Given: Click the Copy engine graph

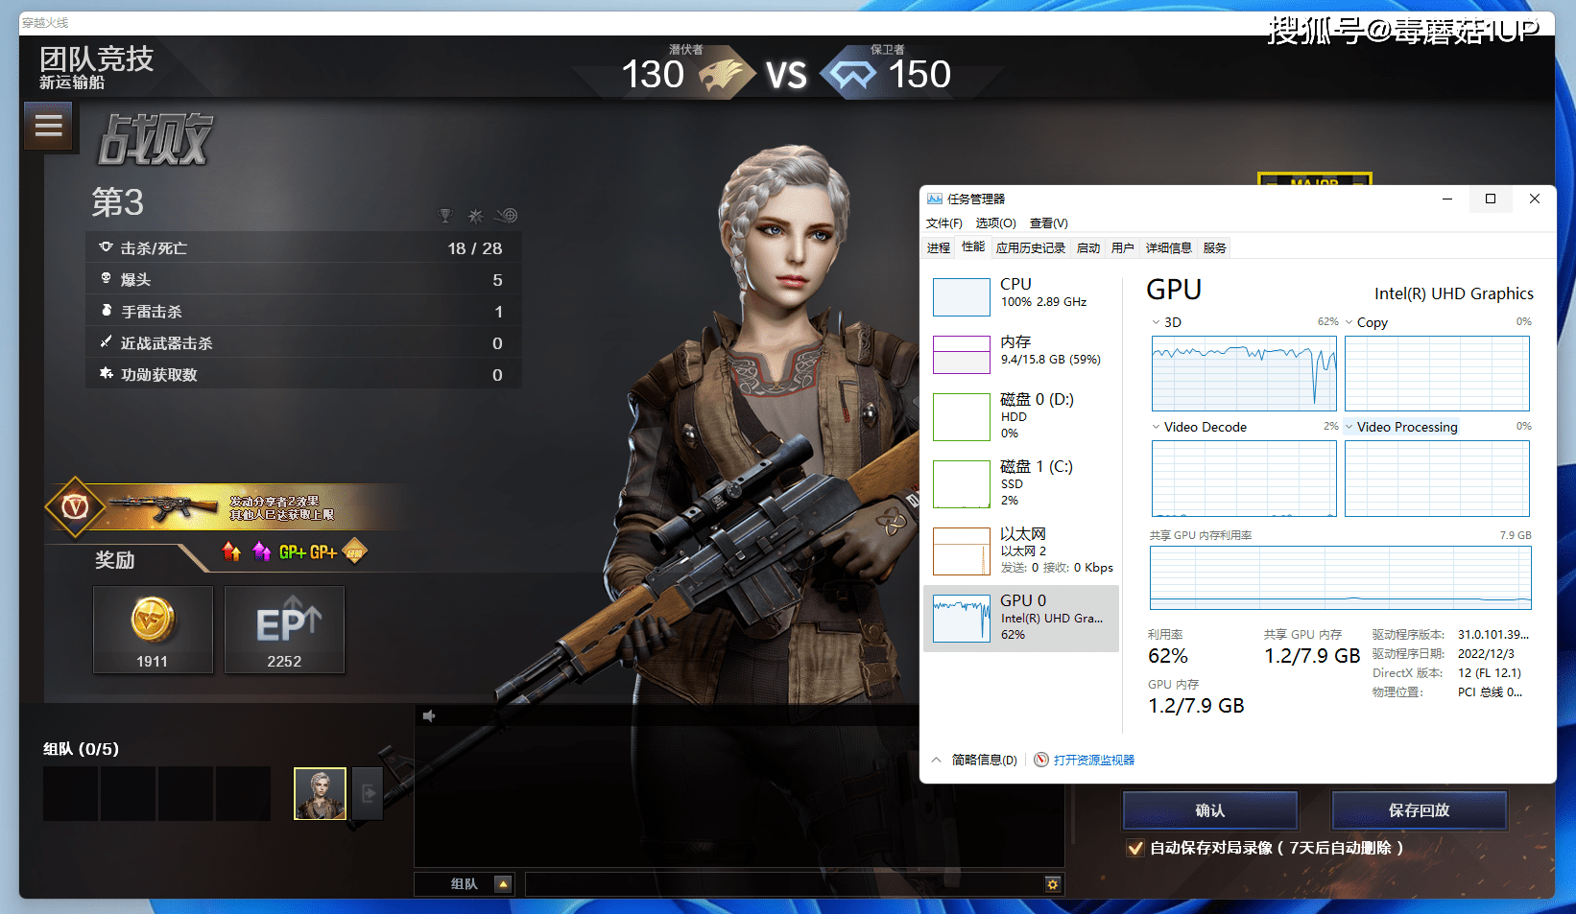Looking at the screenshot, I should [1437, 373].
